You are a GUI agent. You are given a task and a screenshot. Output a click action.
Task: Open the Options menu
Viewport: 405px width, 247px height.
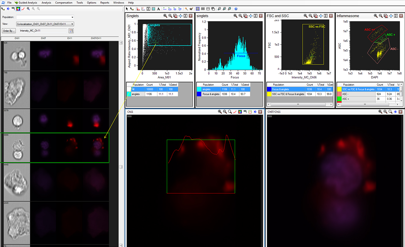(x=91, y=2)
